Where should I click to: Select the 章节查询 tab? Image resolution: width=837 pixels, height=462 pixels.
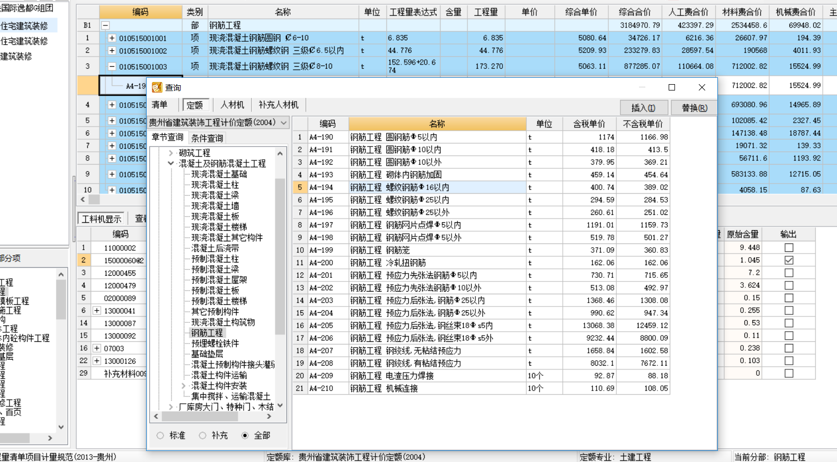click(168, 138)
